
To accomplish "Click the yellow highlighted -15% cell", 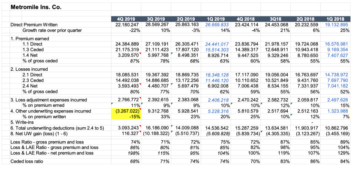I will 126,117.
